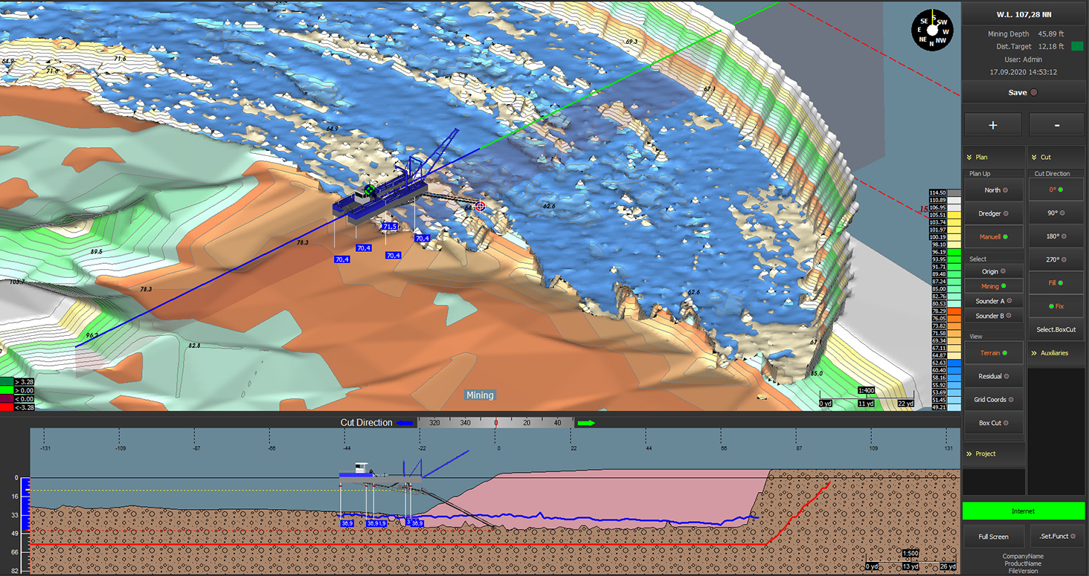This screenshot has height=576, width=1089.
Task: Set cut direction to 90°
Action: pyautogui.click(x=1056, y=213)
